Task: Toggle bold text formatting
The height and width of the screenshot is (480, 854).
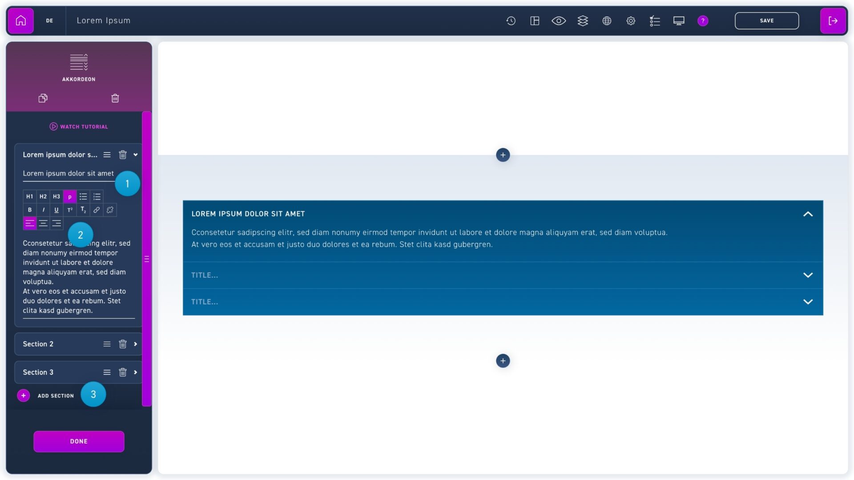Action: point(30,210)
